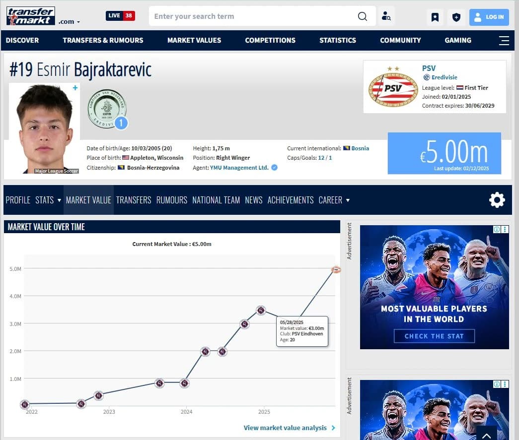This screenshot has width=519, height=440.
Task: Open the .com domain dropdown
Action: pos(69,22)
